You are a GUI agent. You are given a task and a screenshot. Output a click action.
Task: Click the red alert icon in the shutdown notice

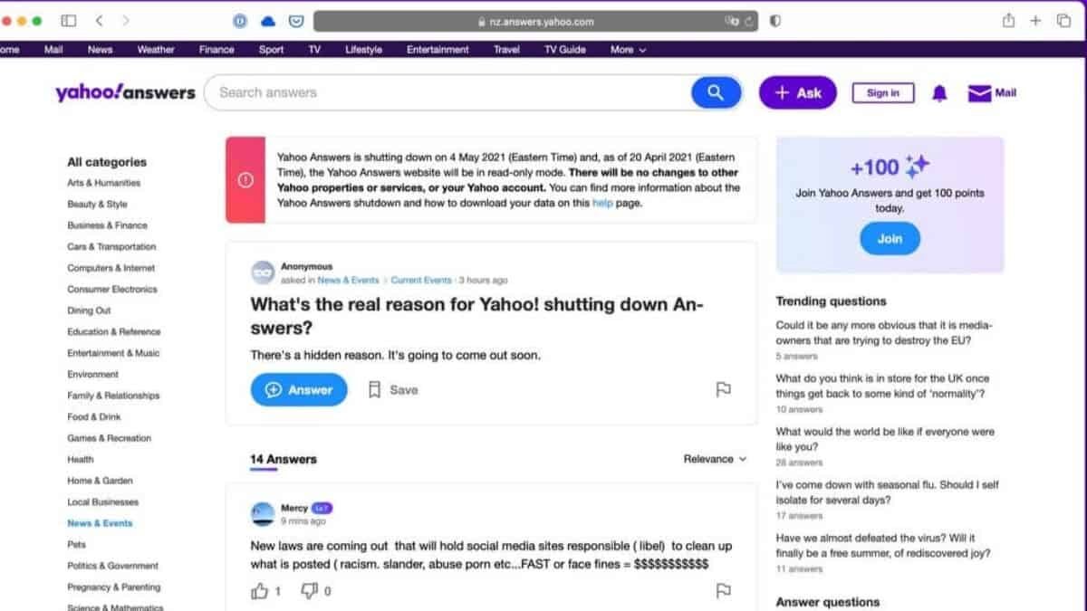(x=245, y=180)
